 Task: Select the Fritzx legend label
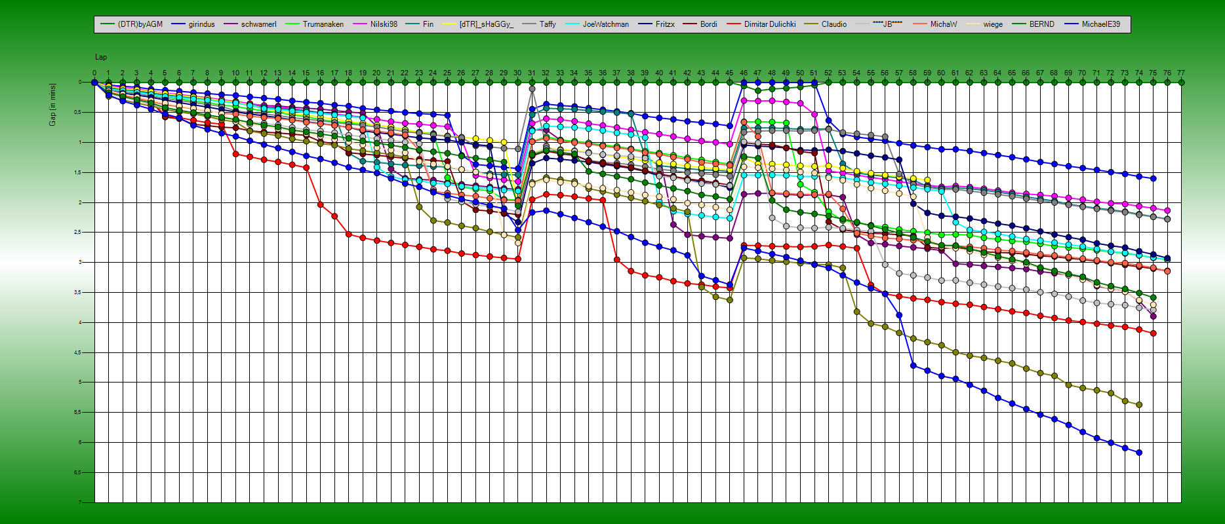point(665,24)
